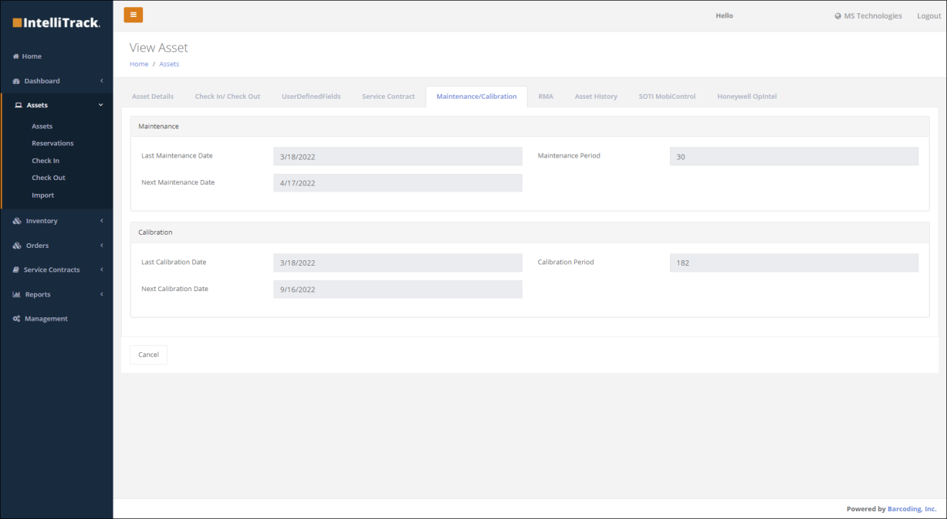Screen dimensions: 947x519
Task: Click the Calibration Period field
Action: [794, 263]
